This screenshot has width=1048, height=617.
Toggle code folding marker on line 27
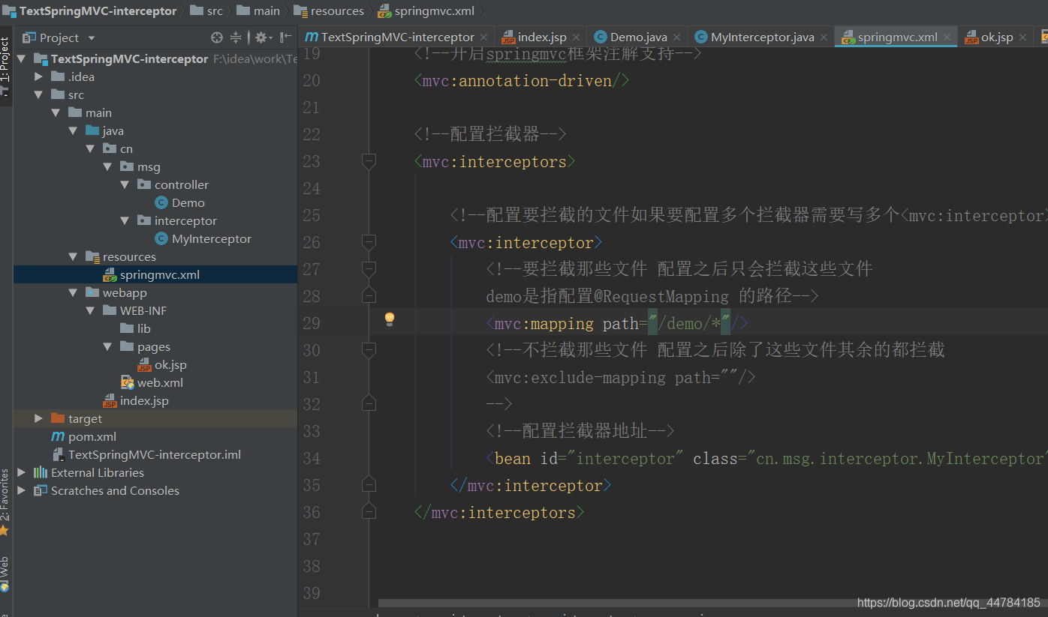point(369,269)
